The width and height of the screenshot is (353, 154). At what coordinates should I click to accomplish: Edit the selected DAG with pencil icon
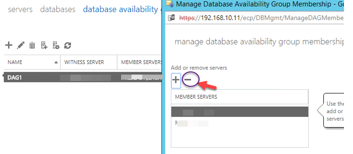(x=21, y=46)
